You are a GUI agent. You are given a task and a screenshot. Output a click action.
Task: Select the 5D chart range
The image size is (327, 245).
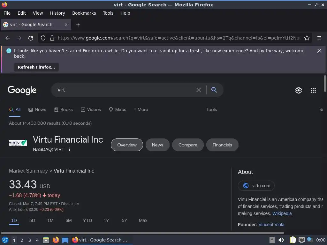[32, 220]
